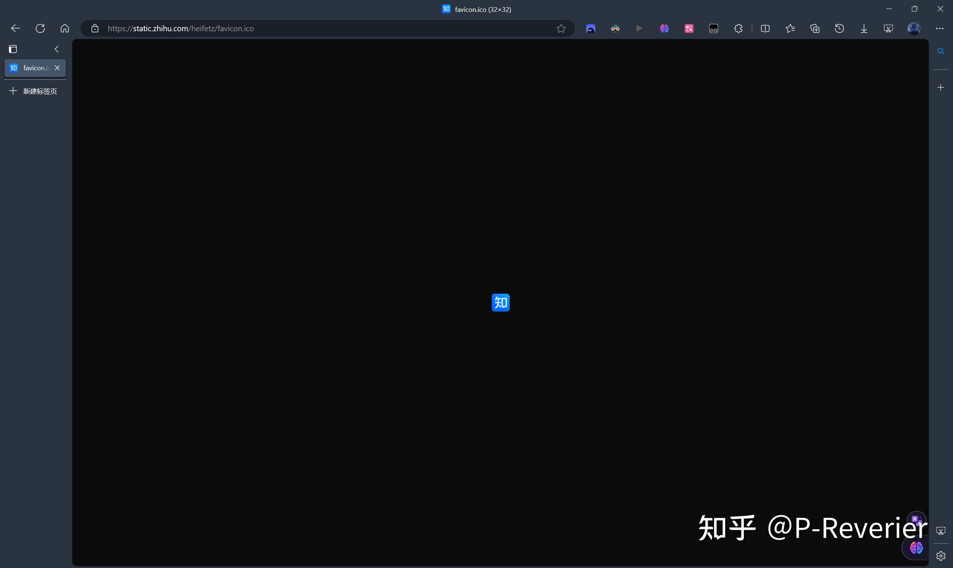Open the brain-shaped AI extension
The image size is (953, 568).
(664, 28)
